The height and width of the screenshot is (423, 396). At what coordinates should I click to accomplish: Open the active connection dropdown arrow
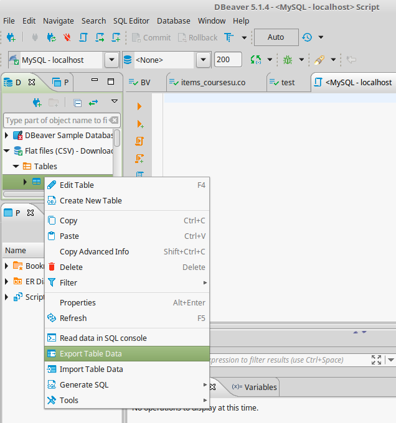[111, 60]
